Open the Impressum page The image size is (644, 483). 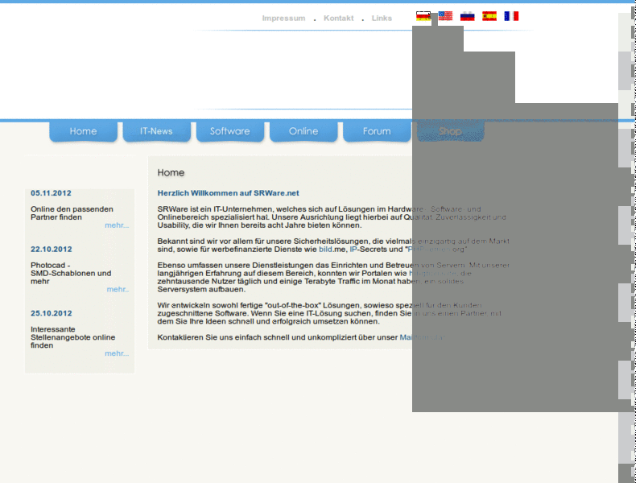tap(284, 18)
